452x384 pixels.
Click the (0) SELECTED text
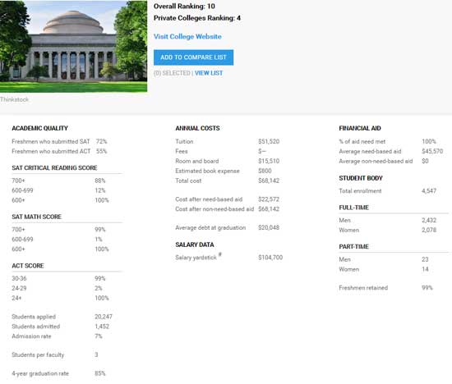(x=172, y=73)
